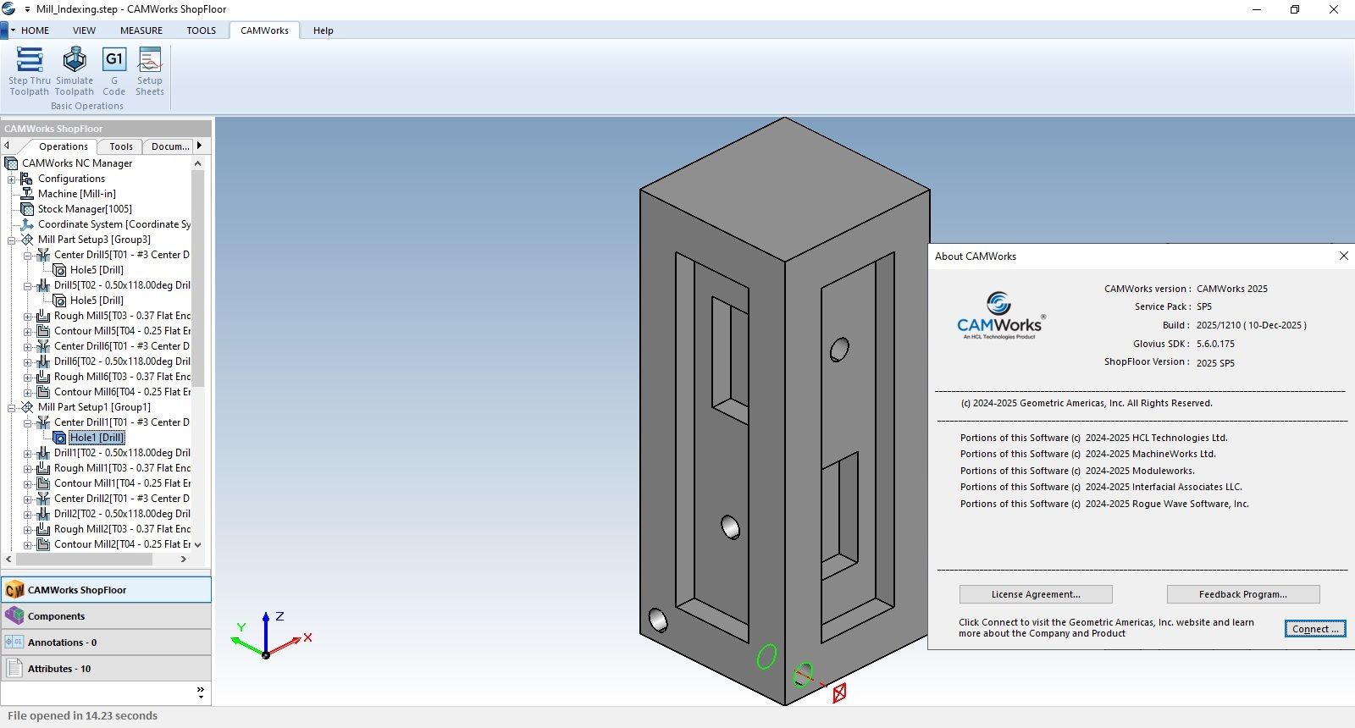Start Simulate Toolpath from the ribbon
The image size is (1355, 728).
coord(75,71)
